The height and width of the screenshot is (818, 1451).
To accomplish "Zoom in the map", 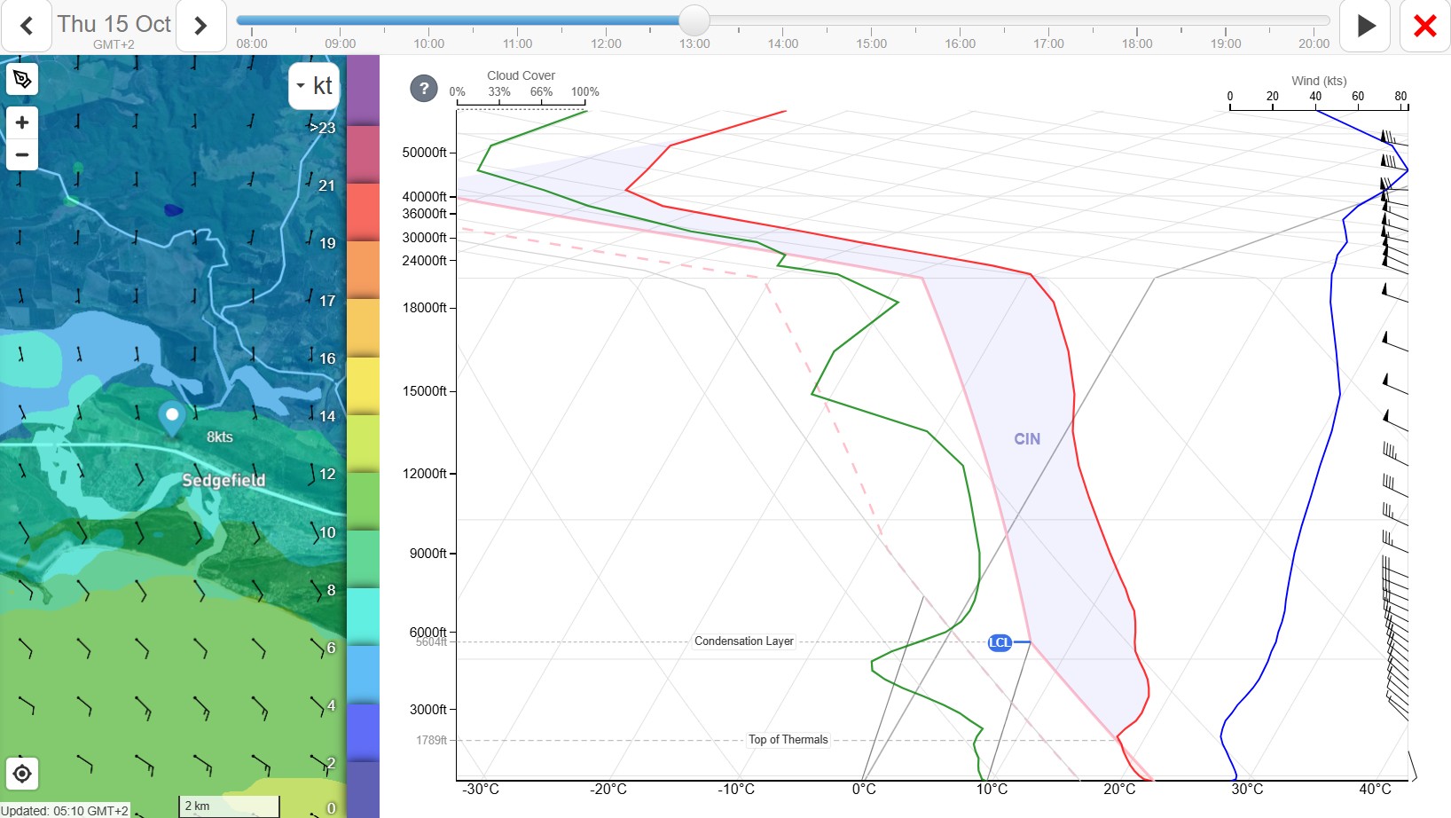I will [x=22, y=122].
